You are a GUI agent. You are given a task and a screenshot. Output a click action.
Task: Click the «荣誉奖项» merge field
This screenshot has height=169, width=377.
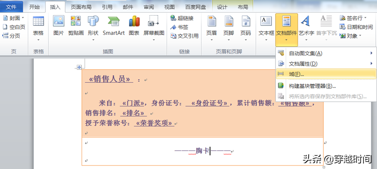tap(154, 123)
